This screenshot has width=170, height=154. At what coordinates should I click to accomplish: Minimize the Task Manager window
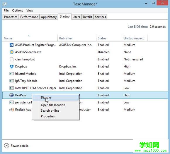pos(146,3)
